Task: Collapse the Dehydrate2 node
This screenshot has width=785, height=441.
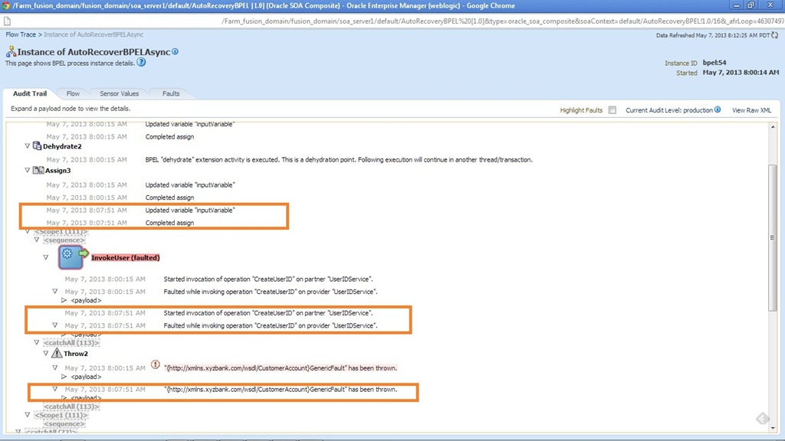Action: (28, 146)
